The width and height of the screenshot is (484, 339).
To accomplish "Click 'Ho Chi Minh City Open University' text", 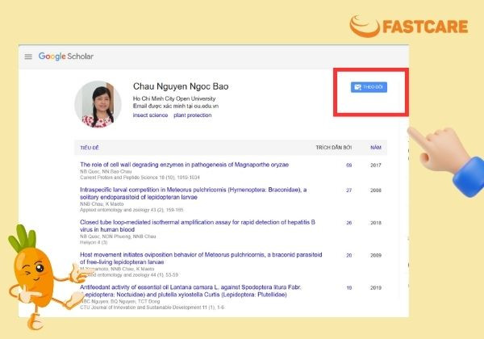I will pos(174,98).
